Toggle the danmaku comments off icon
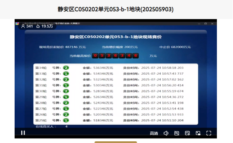The width and height of the screenshot is (233, 143). coord(177,133)
